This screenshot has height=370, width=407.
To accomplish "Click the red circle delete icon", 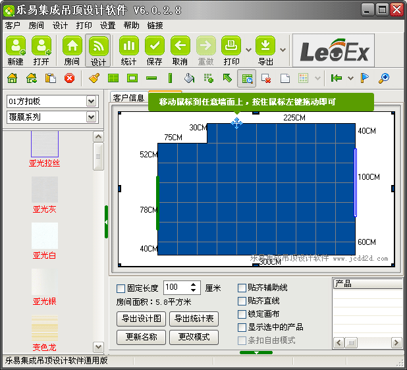I will (70, 78).
